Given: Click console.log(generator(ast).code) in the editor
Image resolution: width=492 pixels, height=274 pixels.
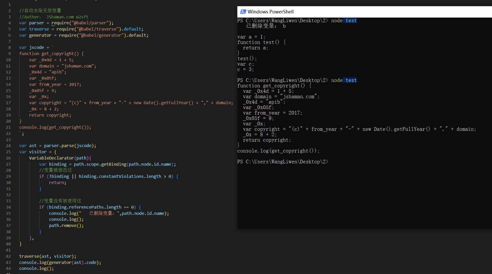Looking at the screenshot, I should [x=60, y=262].
